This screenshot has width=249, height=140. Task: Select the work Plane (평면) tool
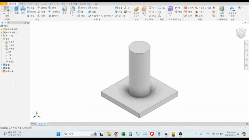(x=144, y=10)
